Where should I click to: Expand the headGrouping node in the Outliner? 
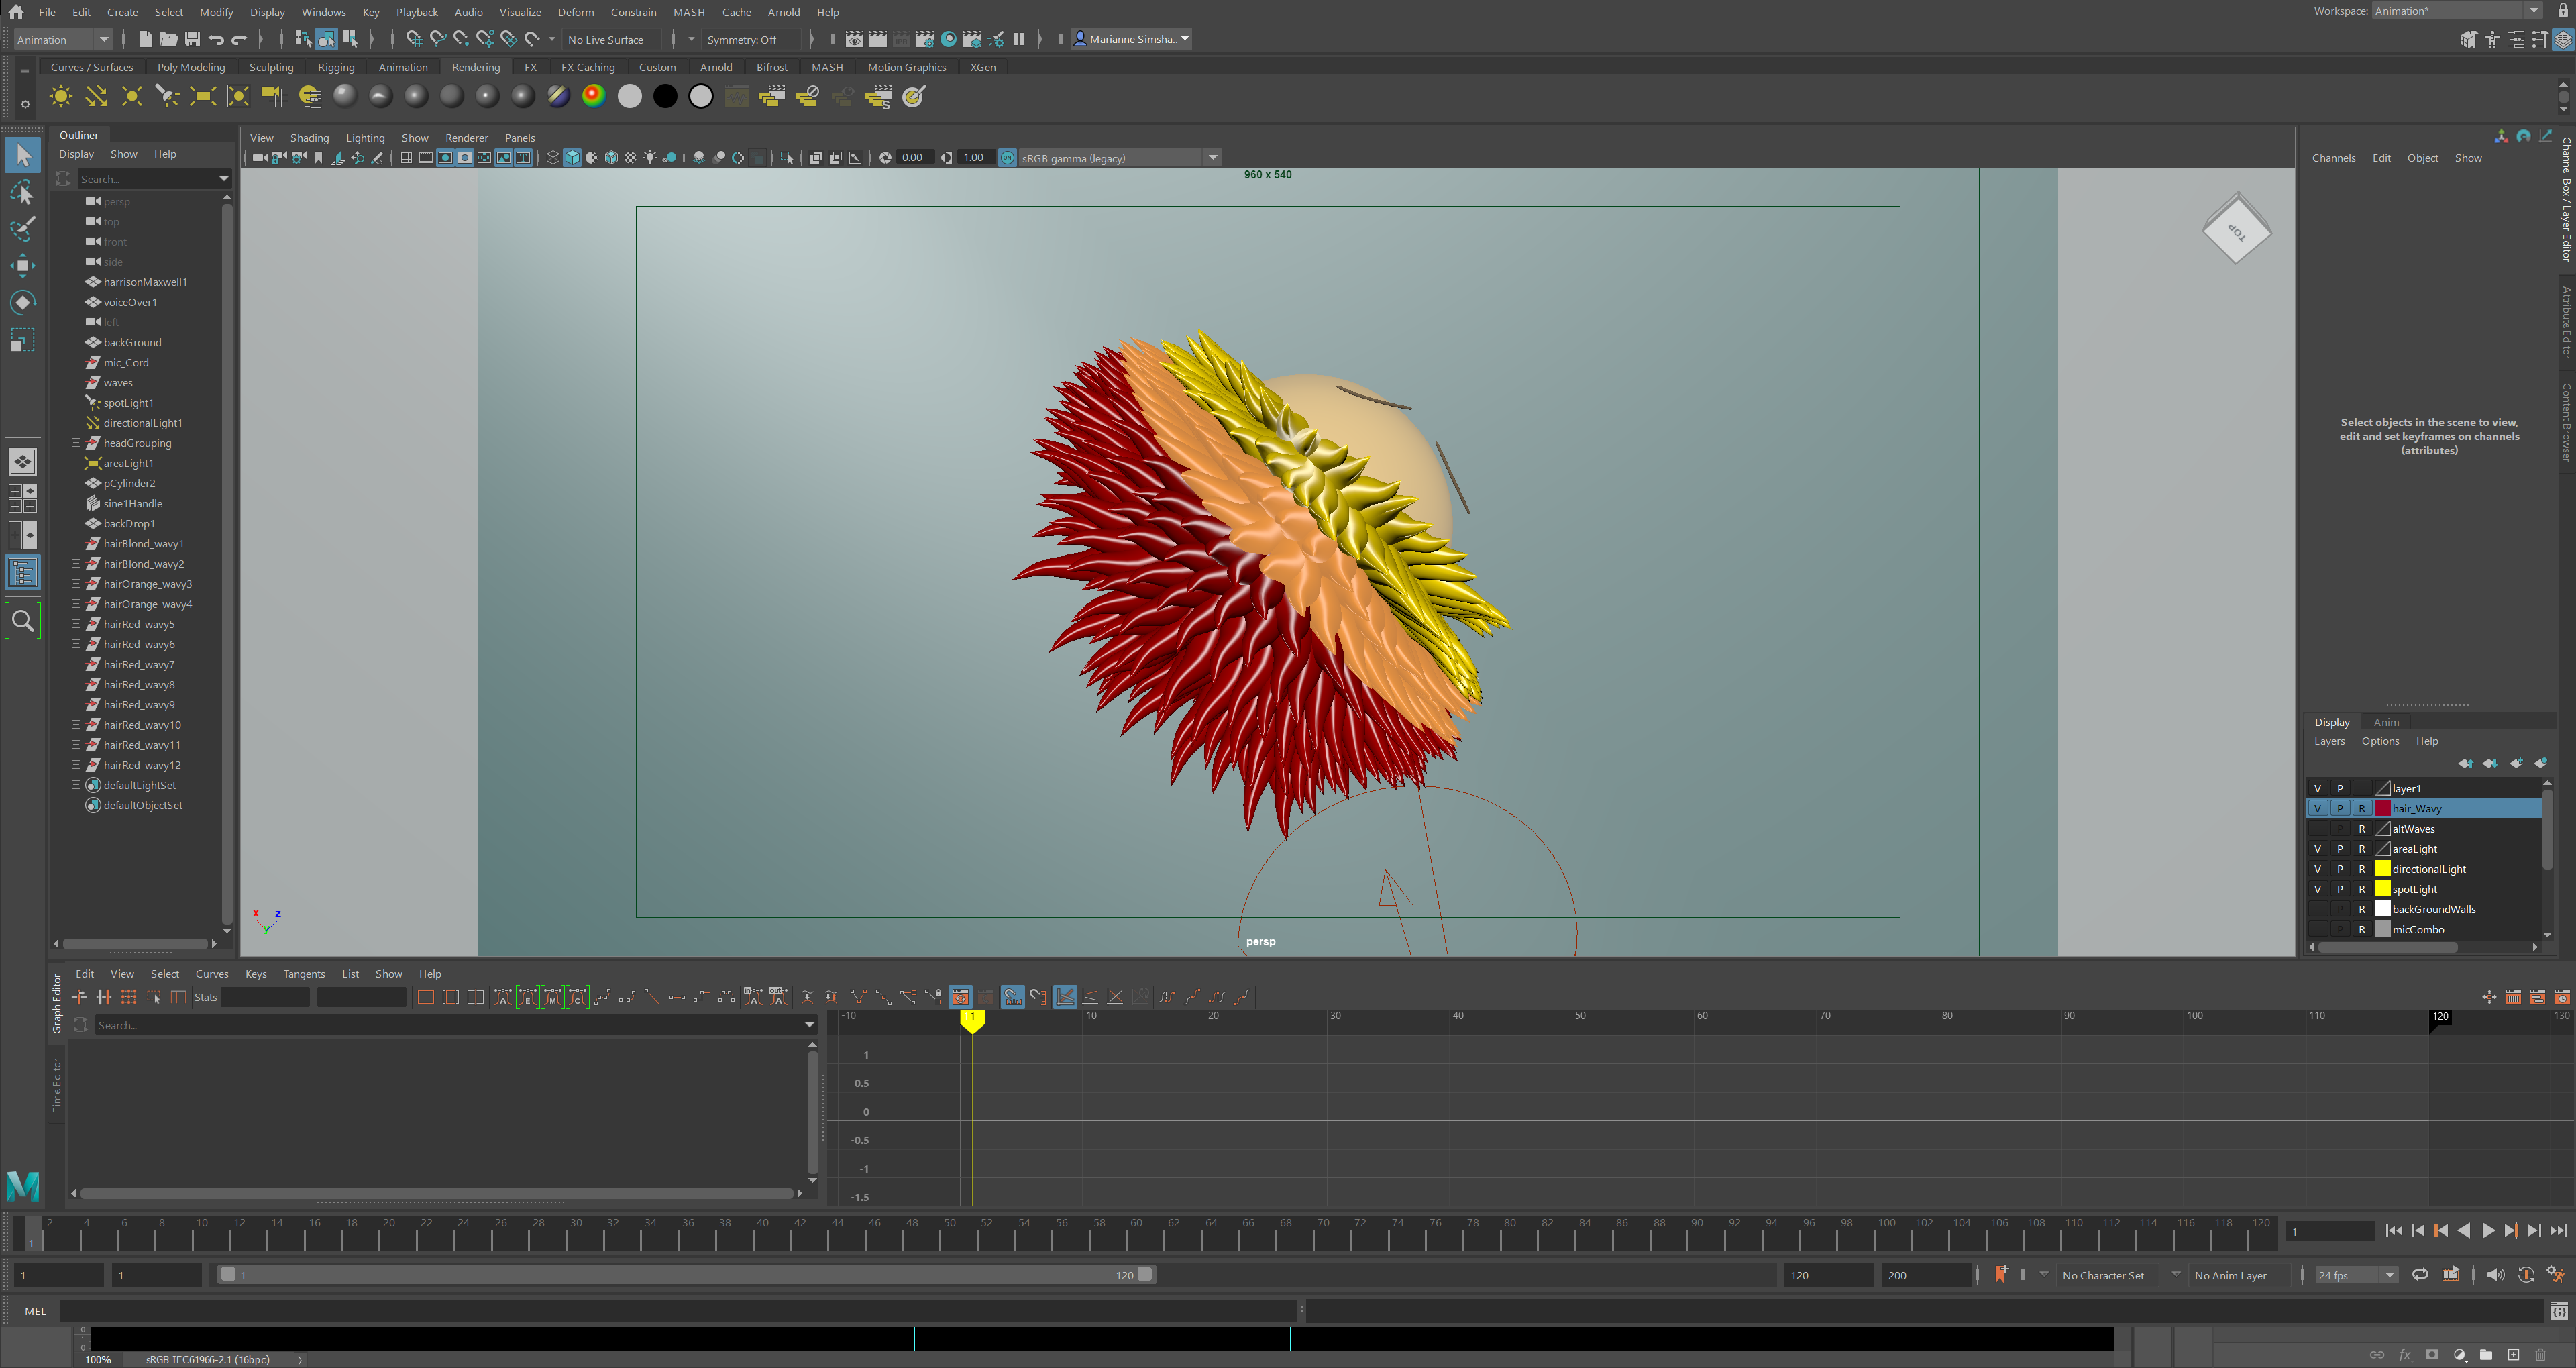(x=76, y=443)
